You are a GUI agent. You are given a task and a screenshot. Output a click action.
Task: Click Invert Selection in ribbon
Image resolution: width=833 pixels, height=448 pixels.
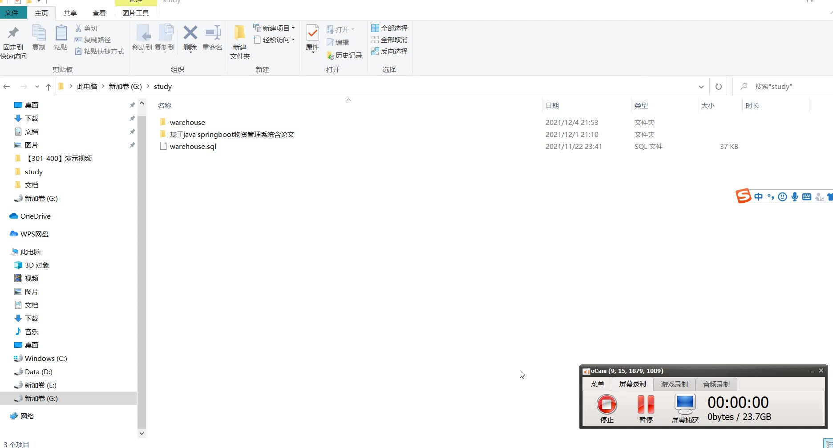pyautogui.click(x=389, y=51)
